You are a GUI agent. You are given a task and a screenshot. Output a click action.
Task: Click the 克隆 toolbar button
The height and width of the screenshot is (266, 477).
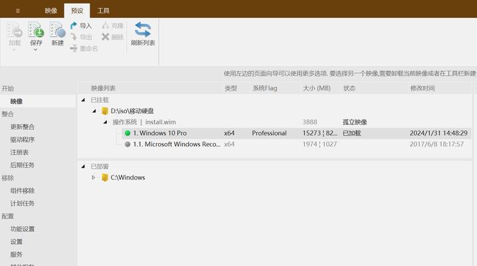point(112,25)
